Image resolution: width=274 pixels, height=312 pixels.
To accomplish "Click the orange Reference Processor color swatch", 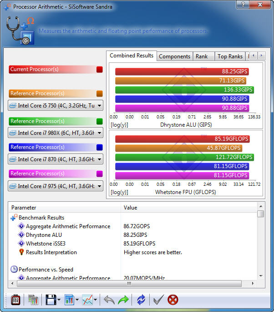I will (x=99, y=93).
